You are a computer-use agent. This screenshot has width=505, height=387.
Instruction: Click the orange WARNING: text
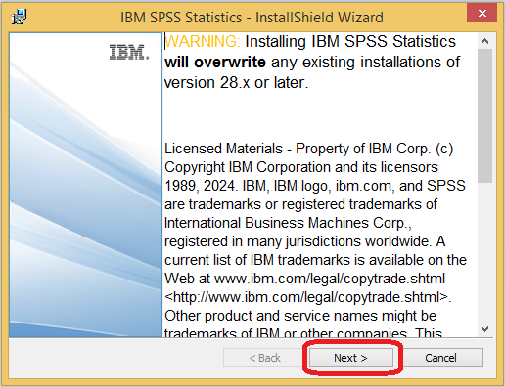coord(203,41)
